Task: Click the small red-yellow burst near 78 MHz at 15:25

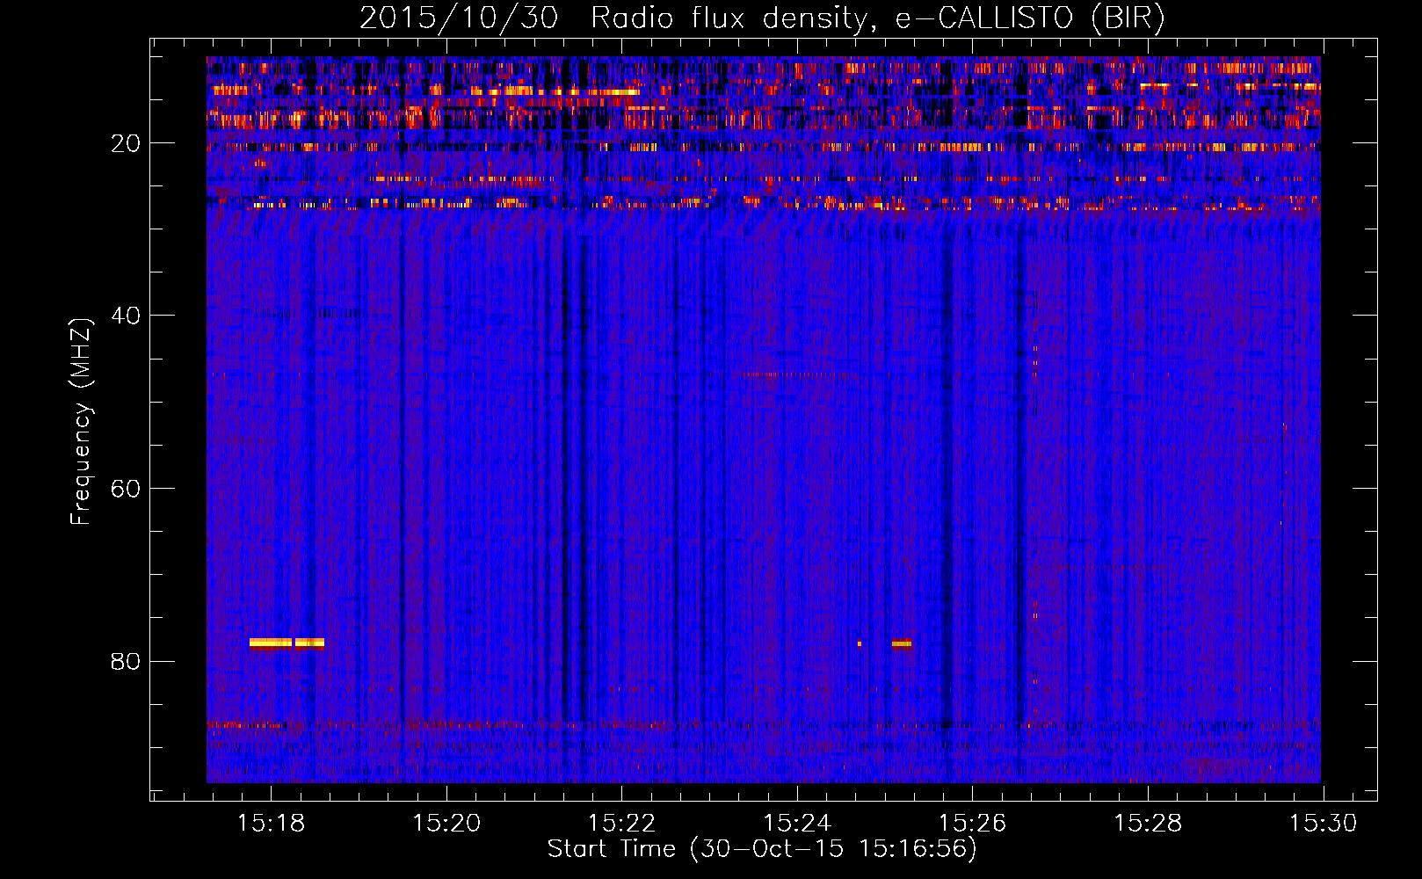Action: [902, 643]
